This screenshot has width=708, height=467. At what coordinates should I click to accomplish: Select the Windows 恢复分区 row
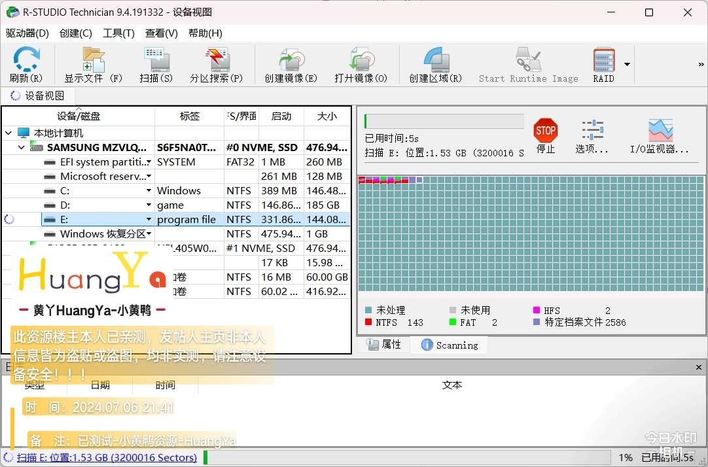tap(176, 234)
